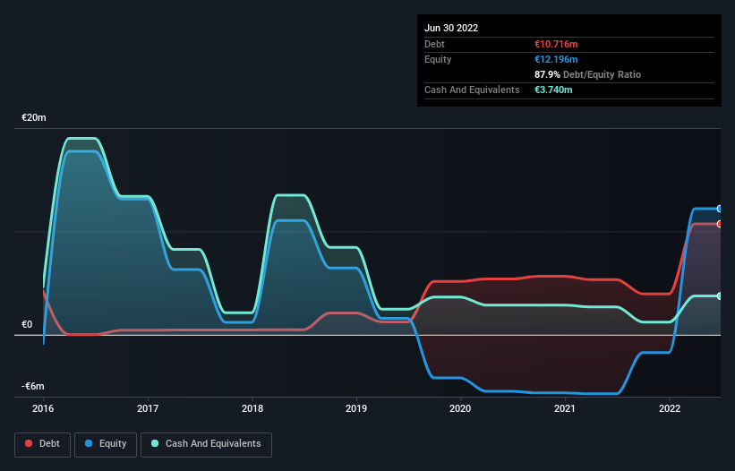This screenshot has width=735, height=471.
Task: Click the 87.9% Debt/Equity Ratio text
Action: coord(587,74)
